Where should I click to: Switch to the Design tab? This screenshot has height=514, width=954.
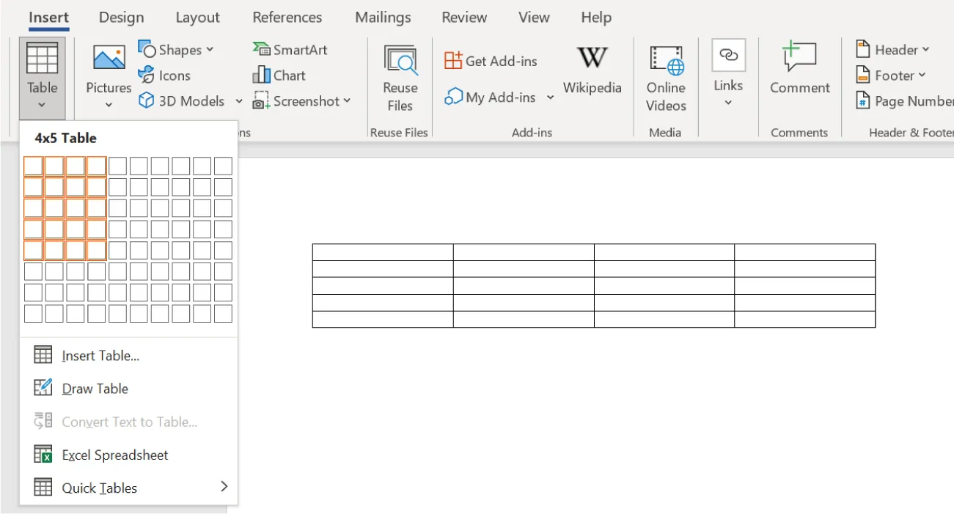(121, 17)
